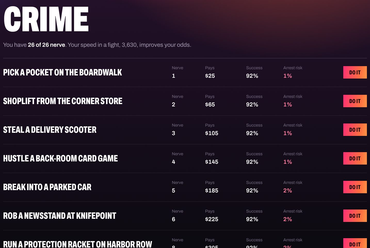
Task: Click the 92% success value for scooter theft
Action: (x=252, y=133)
